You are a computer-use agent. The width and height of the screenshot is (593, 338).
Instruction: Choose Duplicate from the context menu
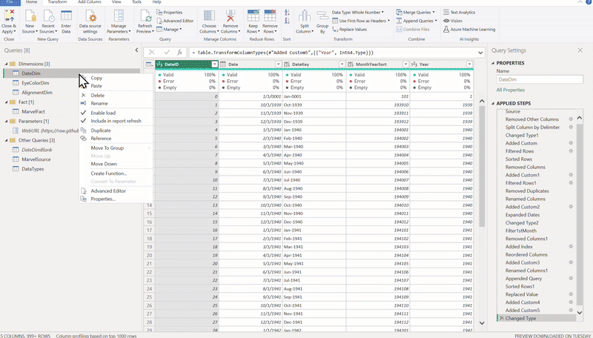pos(100,130)
